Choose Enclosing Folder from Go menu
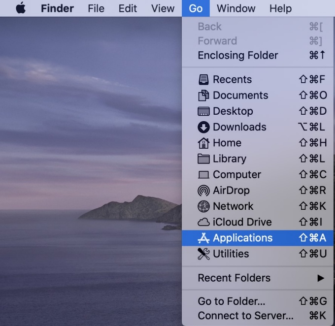The image size is (335, 326). click(x=258, y=55)
